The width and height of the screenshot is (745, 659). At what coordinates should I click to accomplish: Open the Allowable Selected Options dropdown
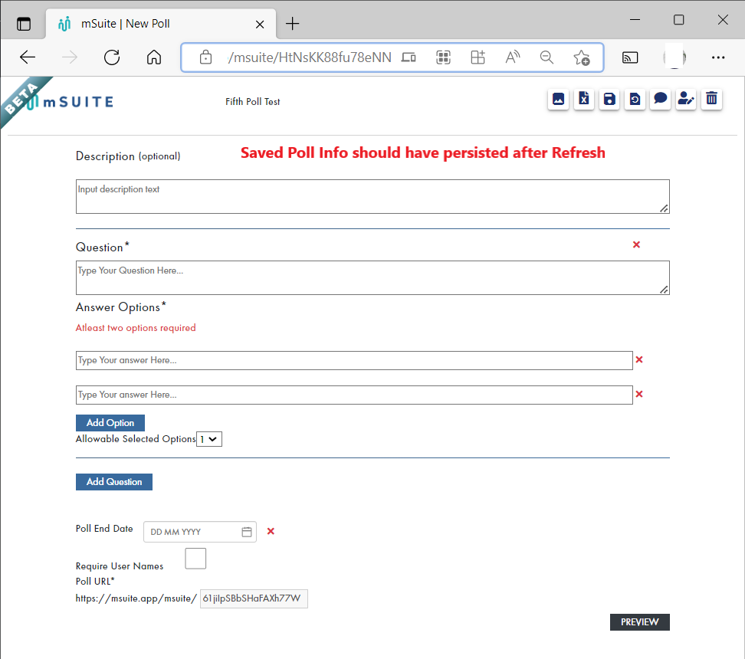[x=209, y=438]
